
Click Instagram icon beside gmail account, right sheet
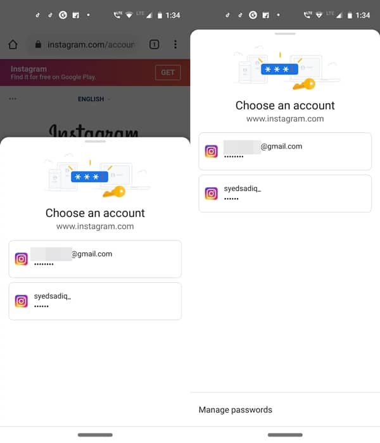(x=211, y=151)
